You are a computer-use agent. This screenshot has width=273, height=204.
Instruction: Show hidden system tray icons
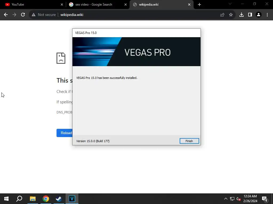point(226,199)
